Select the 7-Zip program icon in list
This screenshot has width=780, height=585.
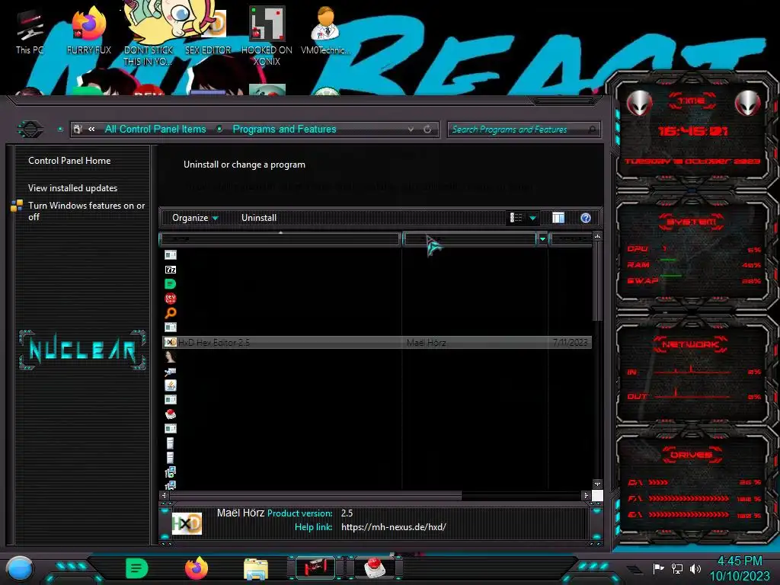click(x=170, y=269)
